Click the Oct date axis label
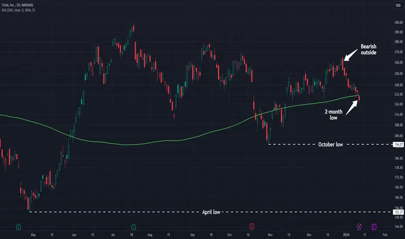Image resolution: width=405 pixels, height=239 pixels. 229,235
